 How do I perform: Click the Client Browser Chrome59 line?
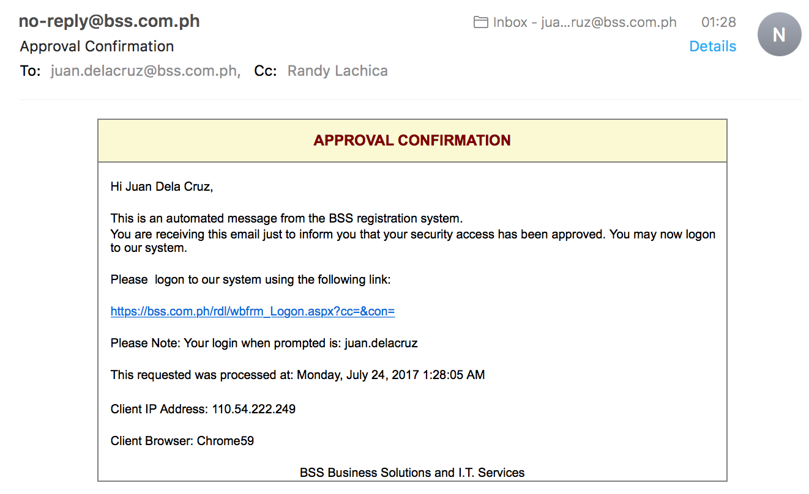click(x=182, y=441)
